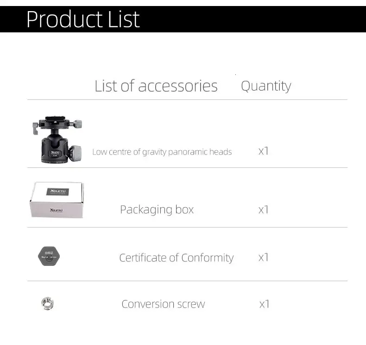Viewport: 366px width, 345px height.
Task: Click the x1 quantity for panoramic heads
Action: (263, 151)
